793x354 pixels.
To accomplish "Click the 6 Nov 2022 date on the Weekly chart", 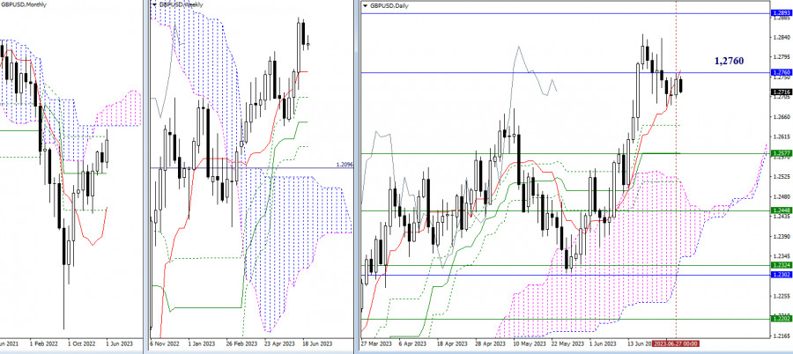I will coord(163,343).
